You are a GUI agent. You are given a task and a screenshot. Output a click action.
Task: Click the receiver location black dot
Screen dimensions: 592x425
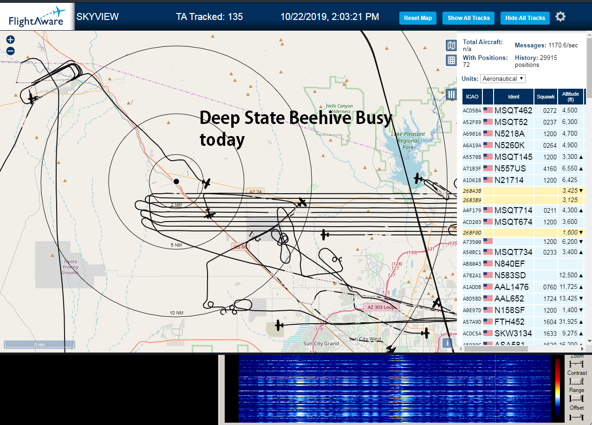(x=176, y=181)
